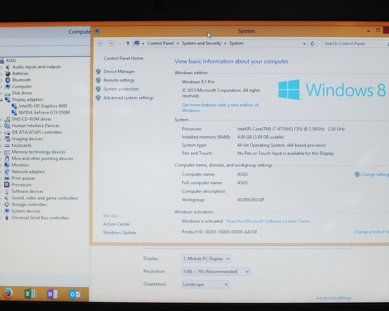Collapse the Display adapters tree node

[x=1, y=100]
